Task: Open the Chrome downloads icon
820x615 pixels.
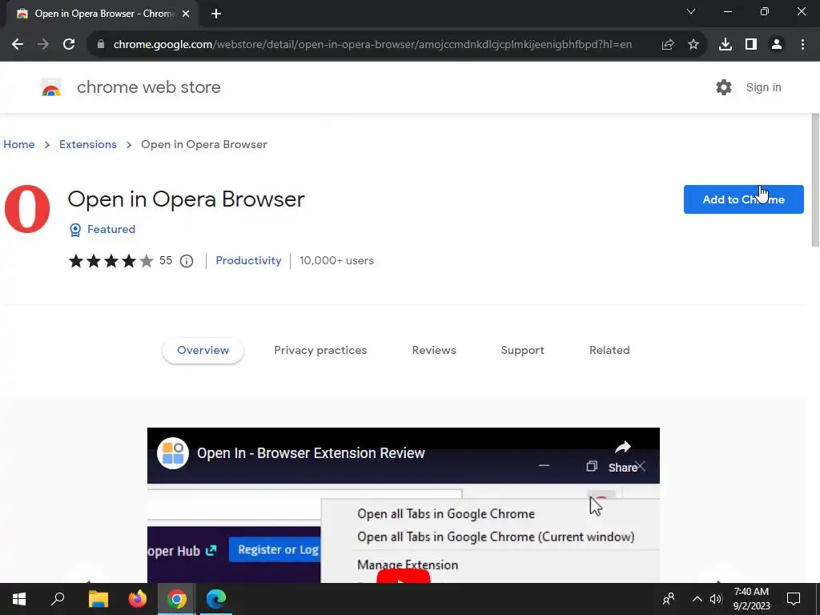Action: click(726, 45)
